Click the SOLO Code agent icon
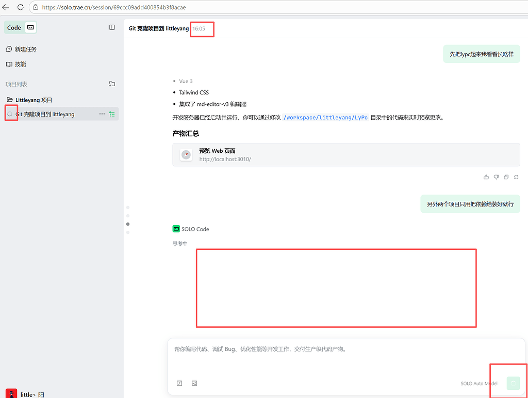 [176, 229]
